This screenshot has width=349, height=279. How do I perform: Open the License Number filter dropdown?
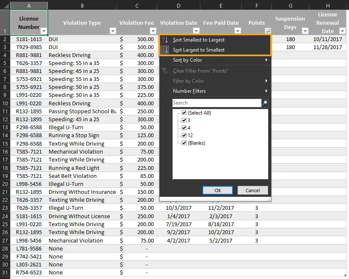click(x=44, y=31)
